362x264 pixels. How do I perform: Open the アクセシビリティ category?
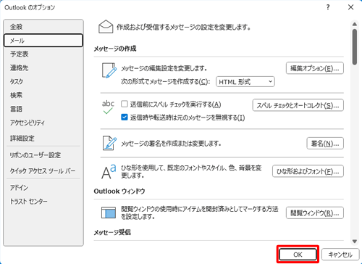pos(43,123)
